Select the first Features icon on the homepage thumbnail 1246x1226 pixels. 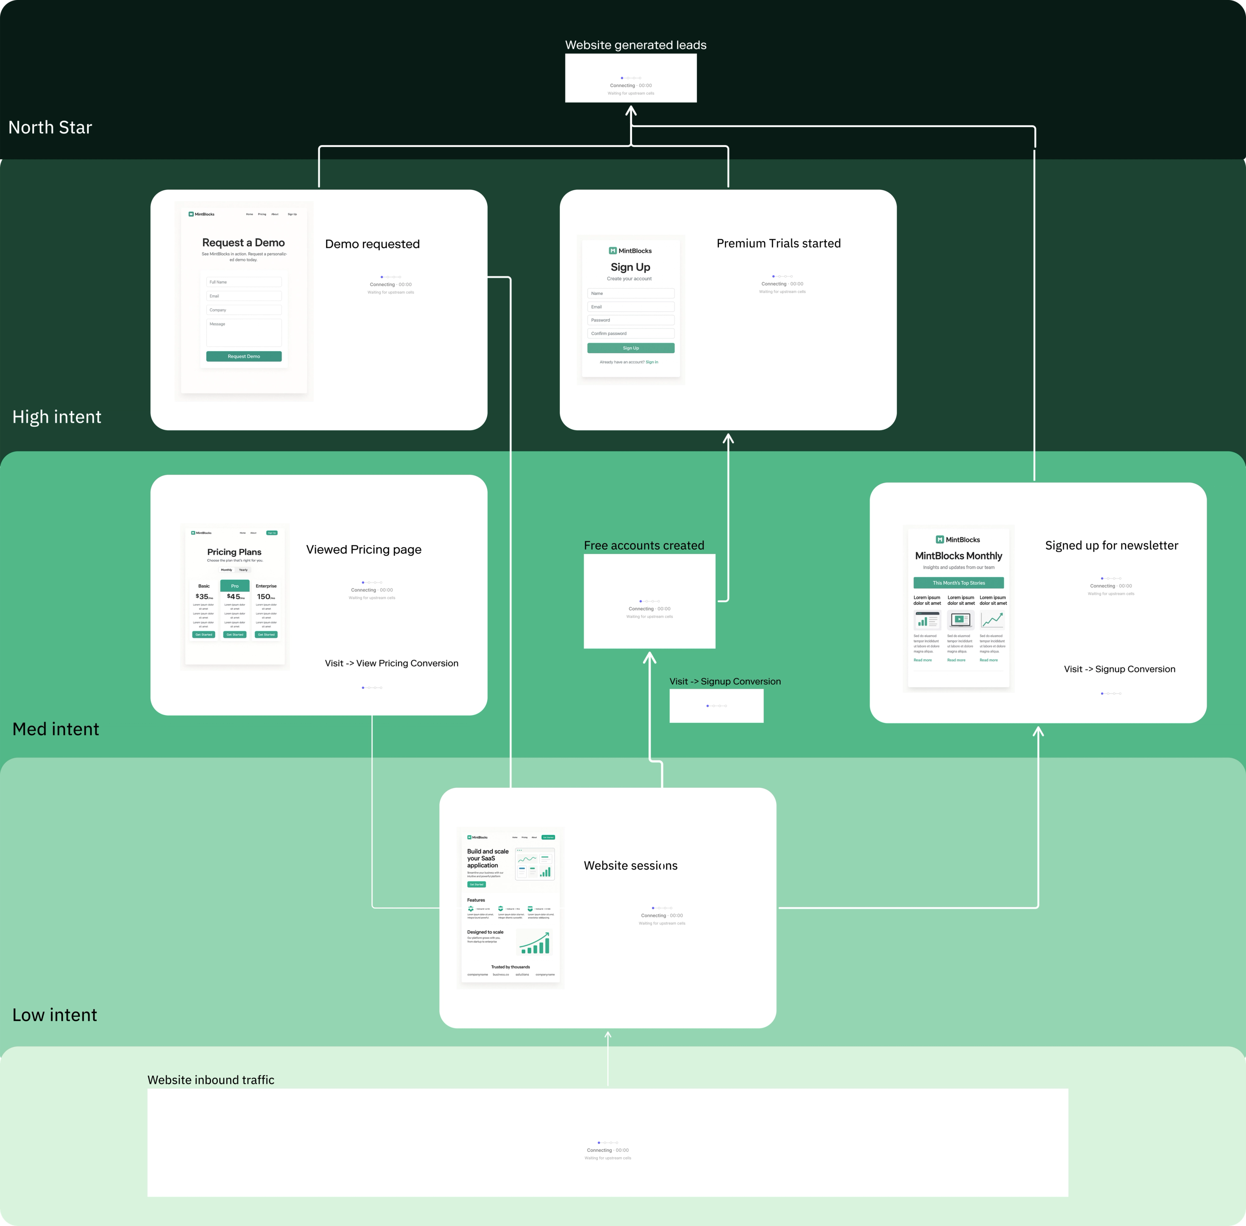[x=471, y=909]
